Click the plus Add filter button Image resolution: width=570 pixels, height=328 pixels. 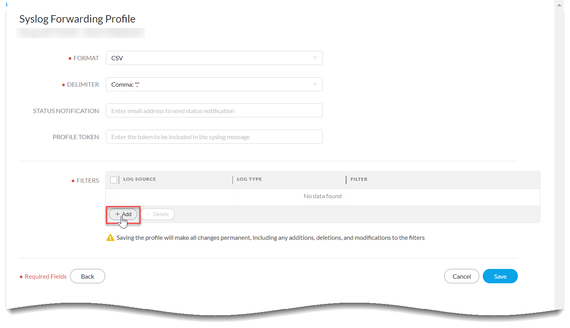point(123,214)
